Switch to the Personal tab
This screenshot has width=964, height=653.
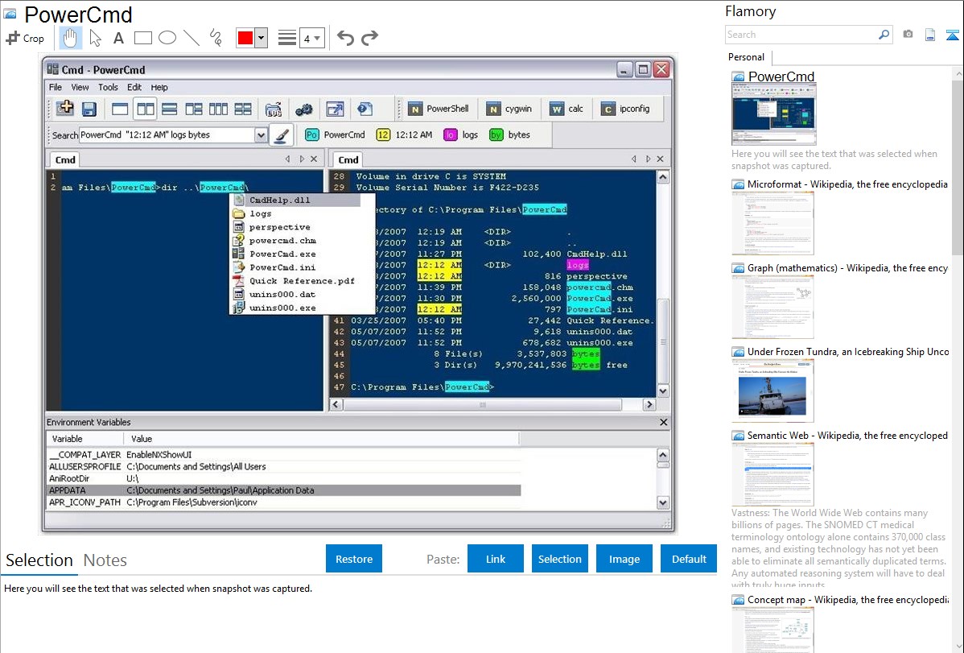[746, 57]
